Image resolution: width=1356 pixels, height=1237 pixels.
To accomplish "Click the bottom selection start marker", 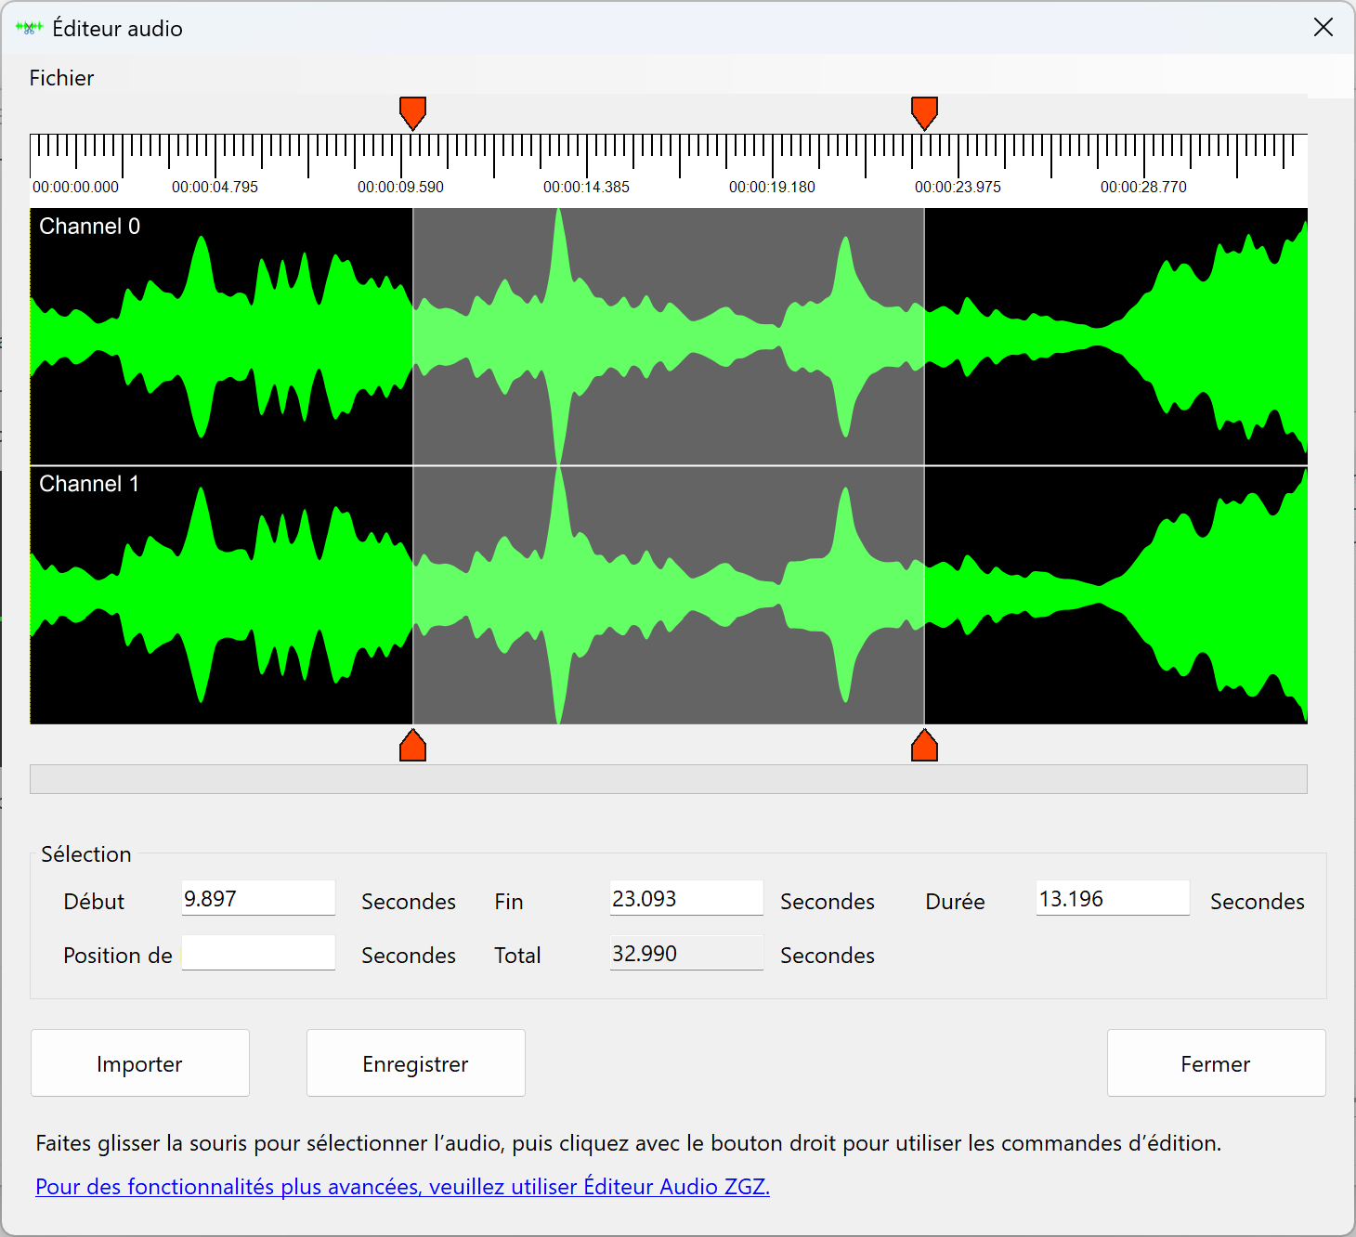I will coord(412,745).
